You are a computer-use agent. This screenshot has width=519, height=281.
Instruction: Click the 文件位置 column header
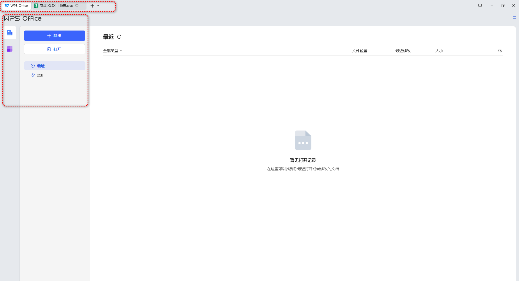[360, 51]
